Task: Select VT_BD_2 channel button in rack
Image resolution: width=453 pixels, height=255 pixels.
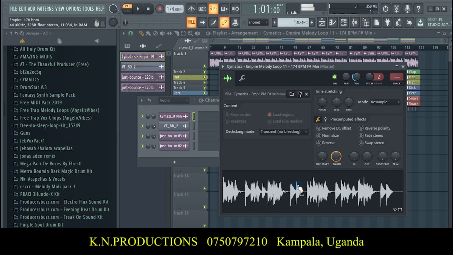Action: point(174,126)
